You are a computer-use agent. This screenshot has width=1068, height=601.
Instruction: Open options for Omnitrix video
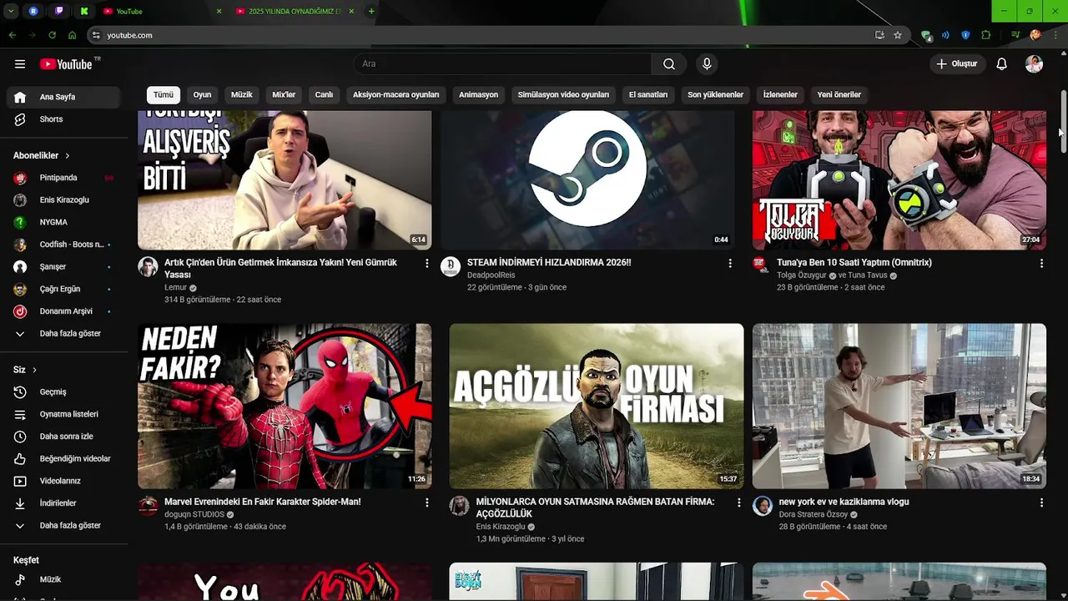point(1041,263)
